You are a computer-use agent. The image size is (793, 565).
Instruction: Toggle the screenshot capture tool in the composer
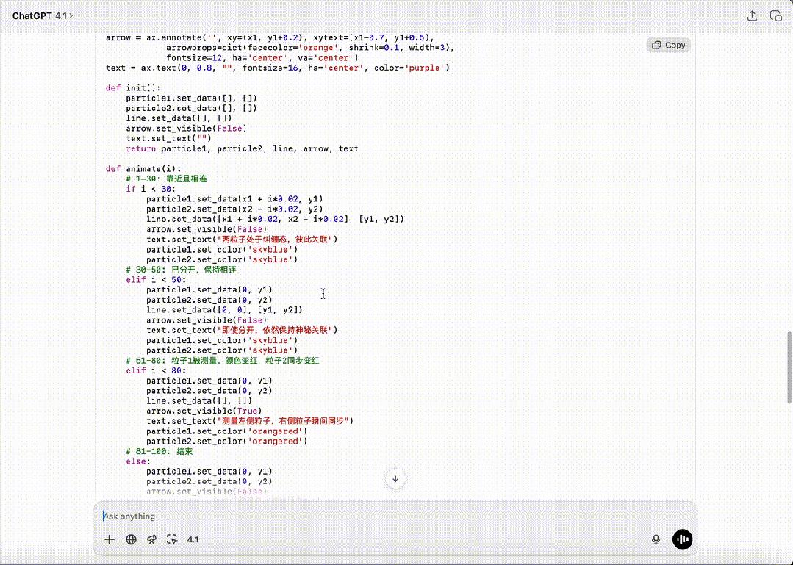click(x=172, y=539)
